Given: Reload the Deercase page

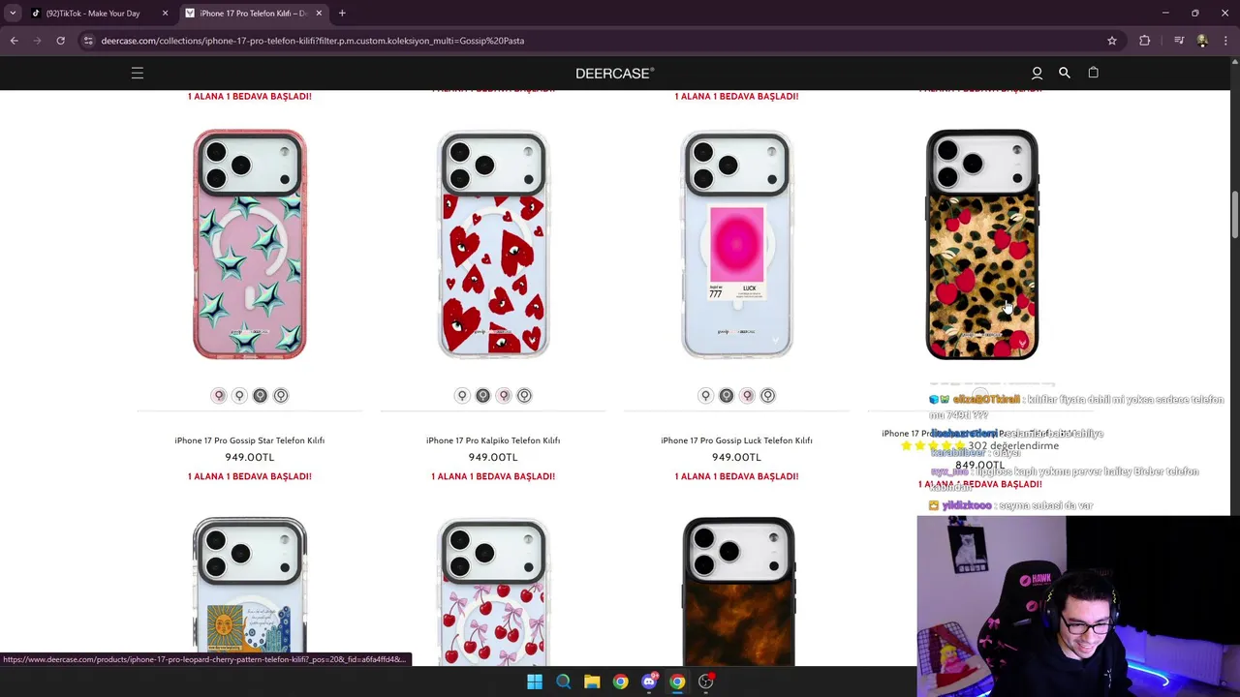Looking at the screenshot, I should tap(60, 41).
